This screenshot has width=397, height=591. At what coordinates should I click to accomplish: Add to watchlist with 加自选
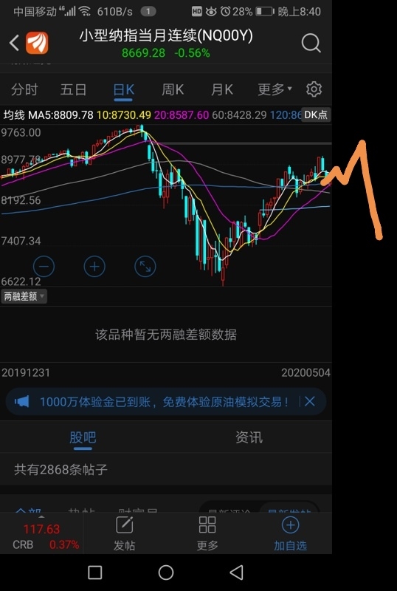290,533
